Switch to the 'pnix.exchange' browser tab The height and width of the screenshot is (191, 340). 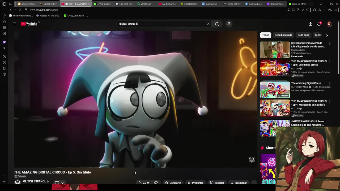27,4
